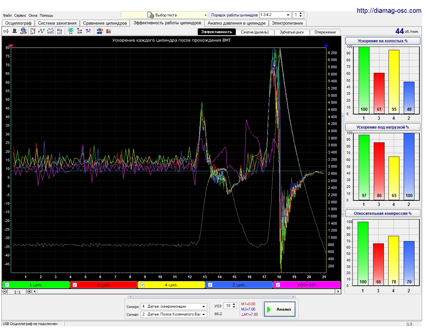Toggle the 3 цил. red checkbox

[75, 285]
